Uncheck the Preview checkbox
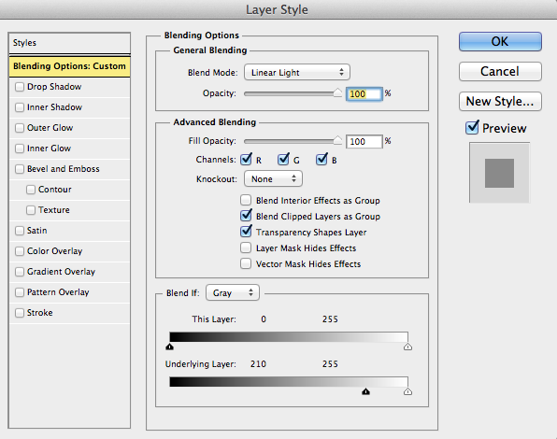This screenshot has width=557, height=439. 472,127
